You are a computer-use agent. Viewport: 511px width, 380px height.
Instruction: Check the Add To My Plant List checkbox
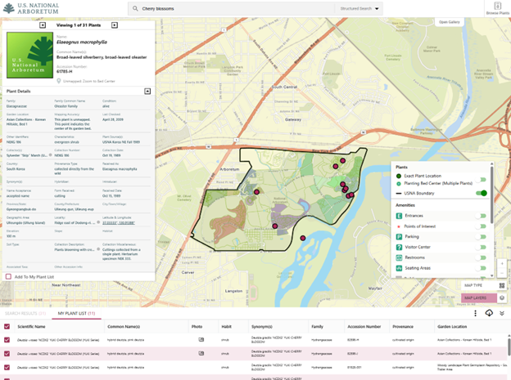8,276
